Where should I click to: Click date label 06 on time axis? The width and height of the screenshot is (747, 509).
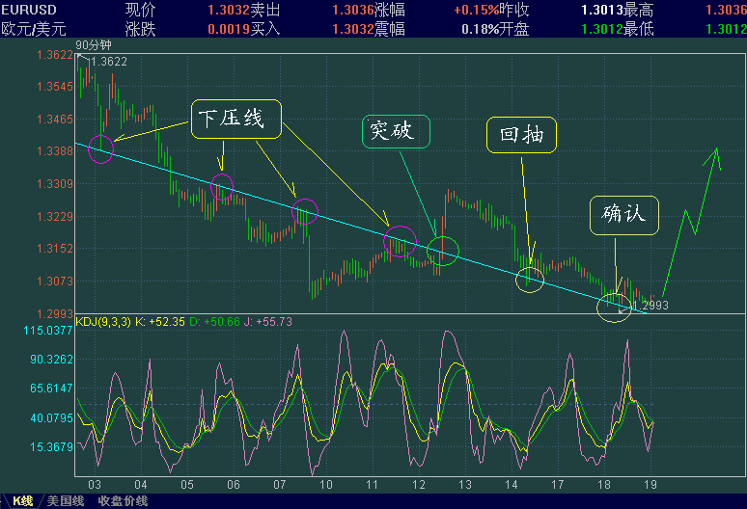pos(234,485)
